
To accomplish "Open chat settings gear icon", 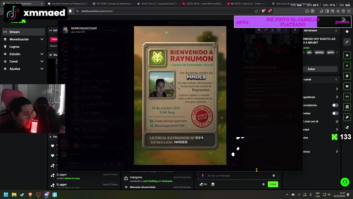I will (263, 184).
